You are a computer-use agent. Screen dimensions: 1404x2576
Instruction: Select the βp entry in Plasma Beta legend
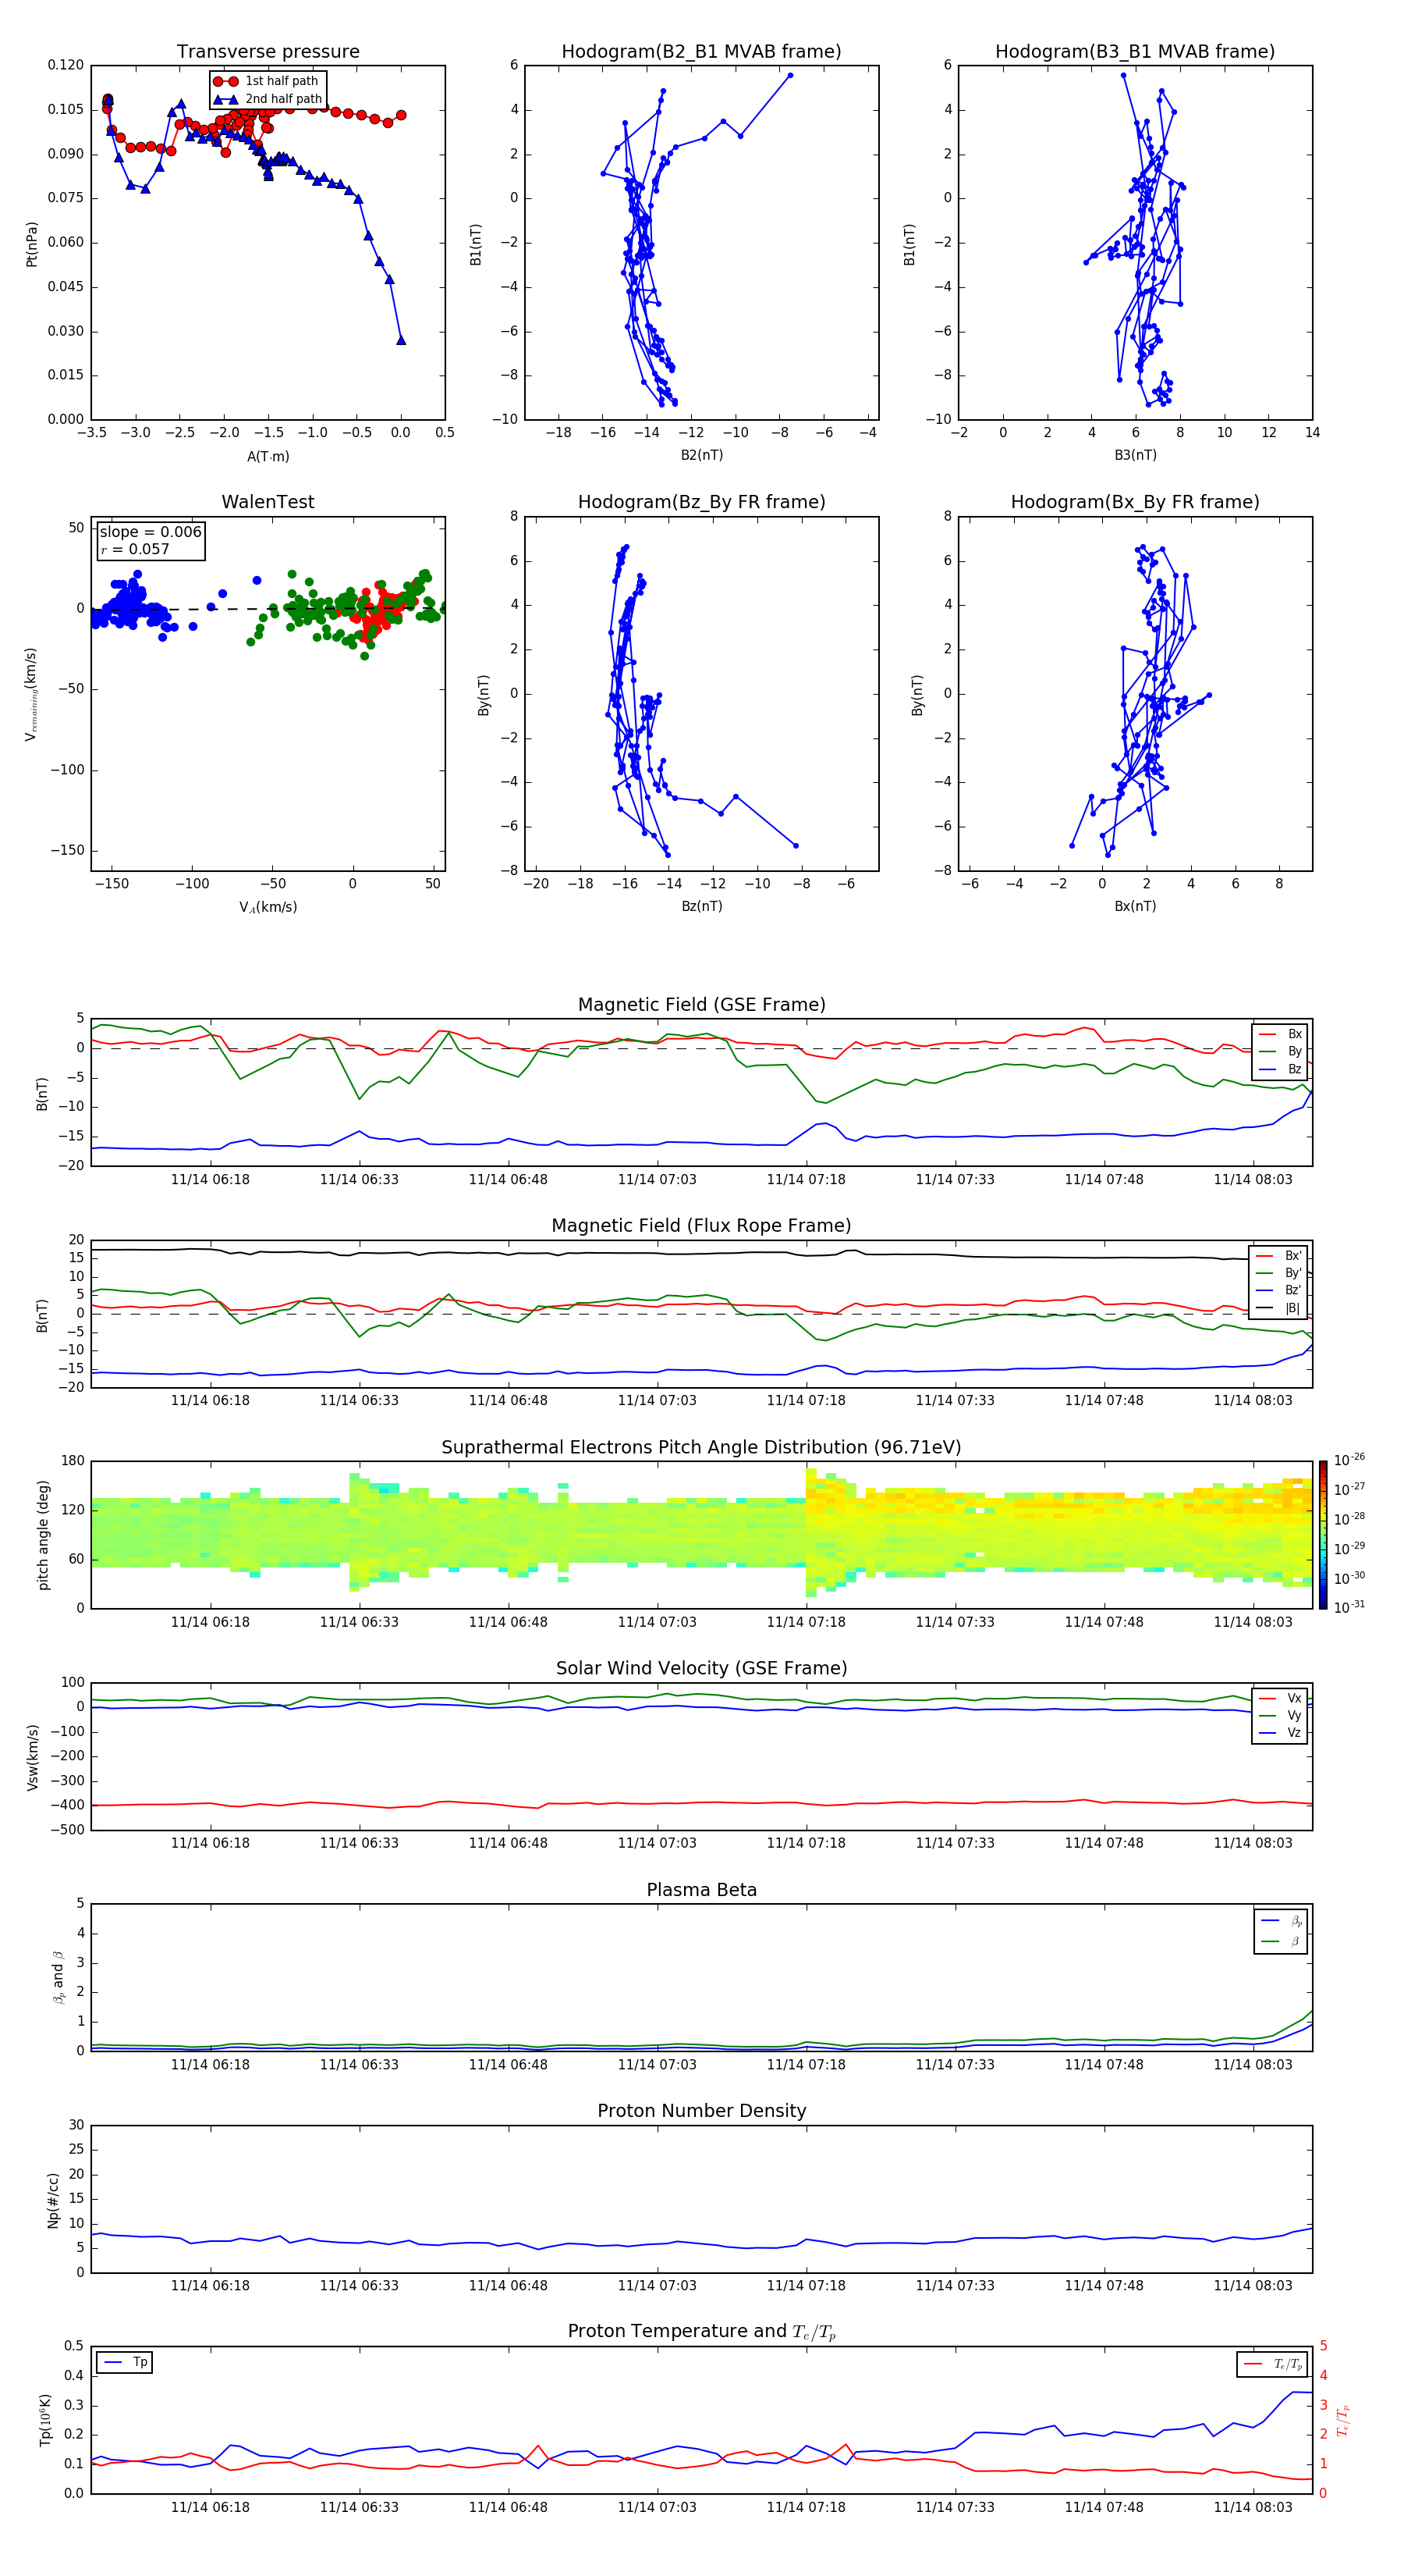[1282, 1921]
